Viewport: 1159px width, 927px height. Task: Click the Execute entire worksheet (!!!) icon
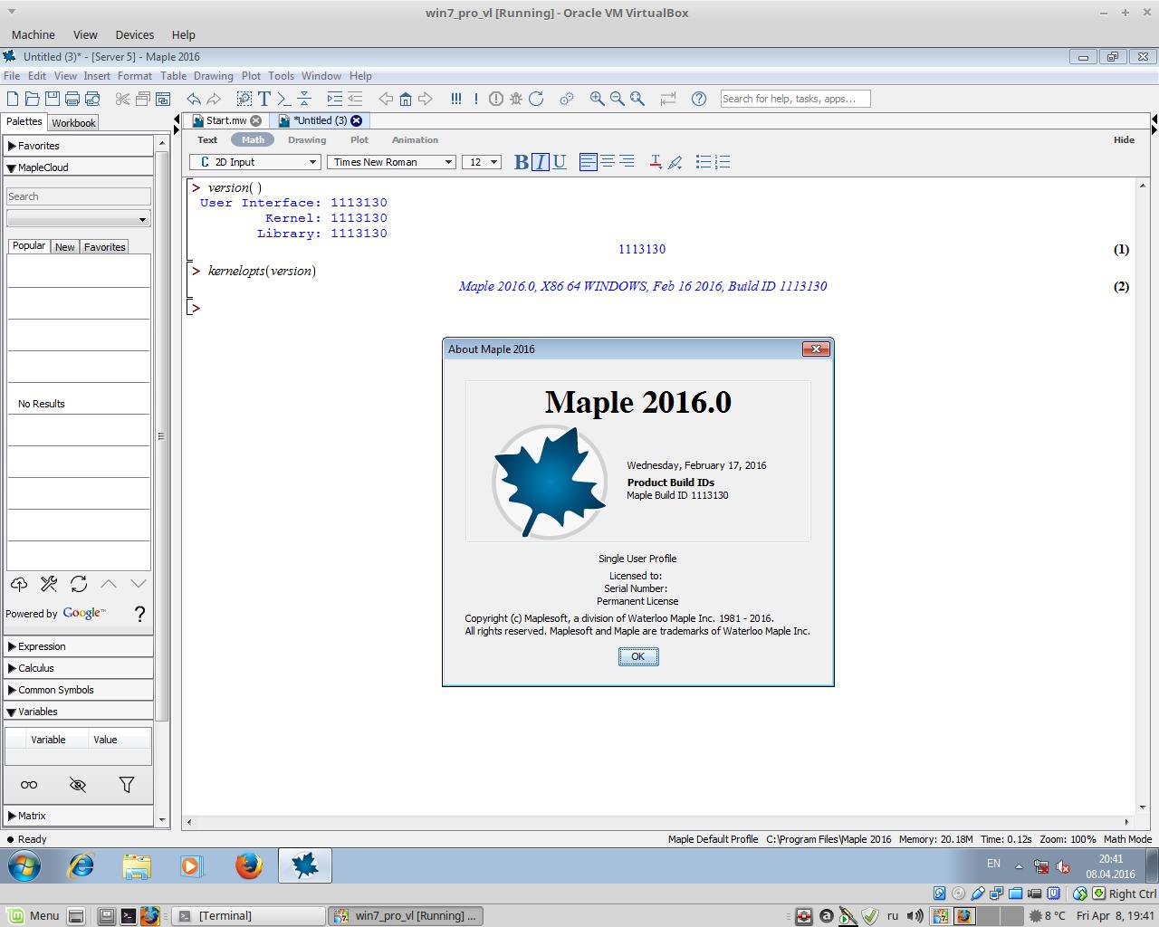pyautogui.click(x=456, y=99)
